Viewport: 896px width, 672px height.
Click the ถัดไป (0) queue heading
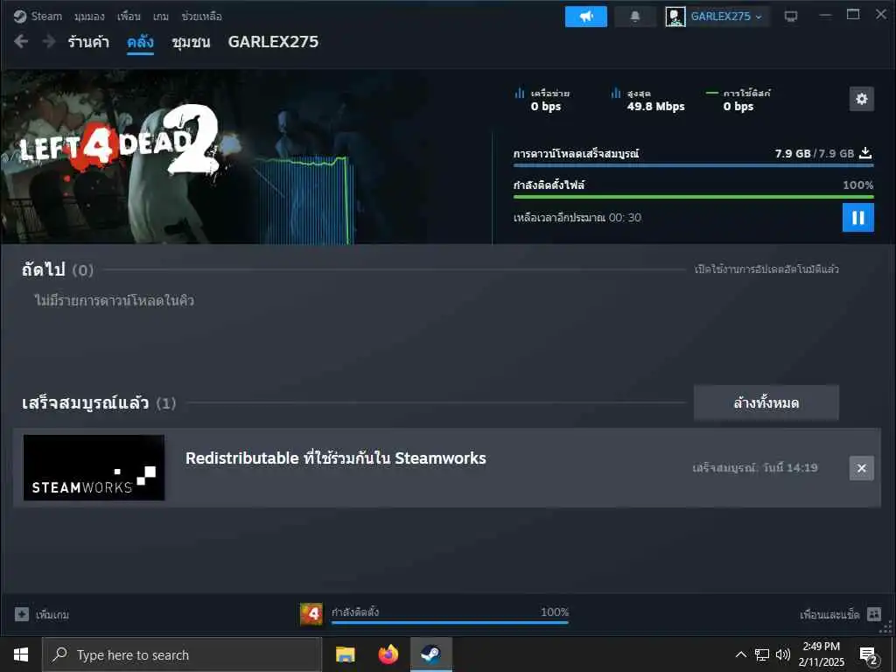[x=57, y=269]
